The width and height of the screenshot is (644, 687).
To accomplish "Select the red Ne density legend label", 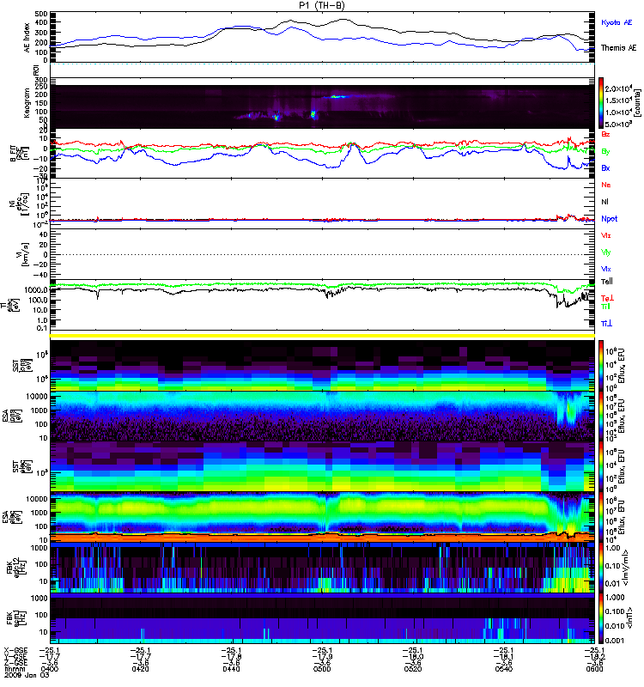I will pos(606,185).
